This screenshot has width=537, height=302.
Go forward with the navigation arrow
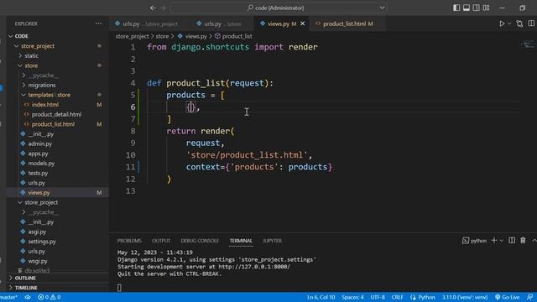163,8
